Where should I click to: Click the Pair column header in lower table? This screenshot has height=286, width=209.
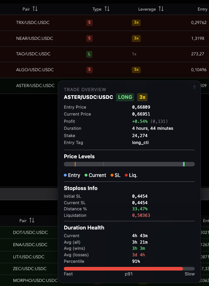(x=23, y=221)
